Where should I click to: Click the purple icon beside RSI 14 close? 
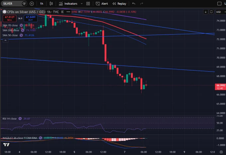pyautogui.click(x=20, y=119)
